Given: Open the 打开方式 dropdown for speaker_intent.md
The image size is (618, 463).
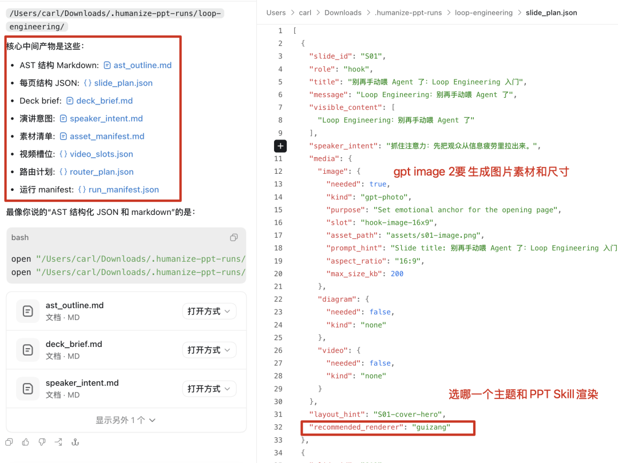Looking at the screenshot, I should (x=209, y=389).
